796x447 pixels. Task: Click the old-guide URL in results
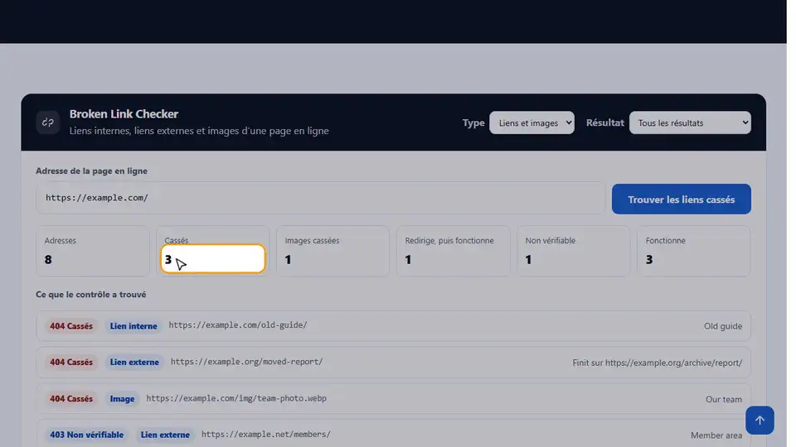[x=238, y=324]
